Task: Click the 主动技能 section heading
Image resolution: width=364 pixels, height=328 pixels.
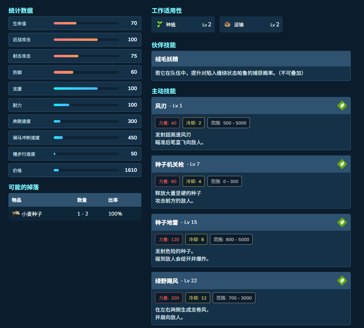Action: (x=164, y=91)
